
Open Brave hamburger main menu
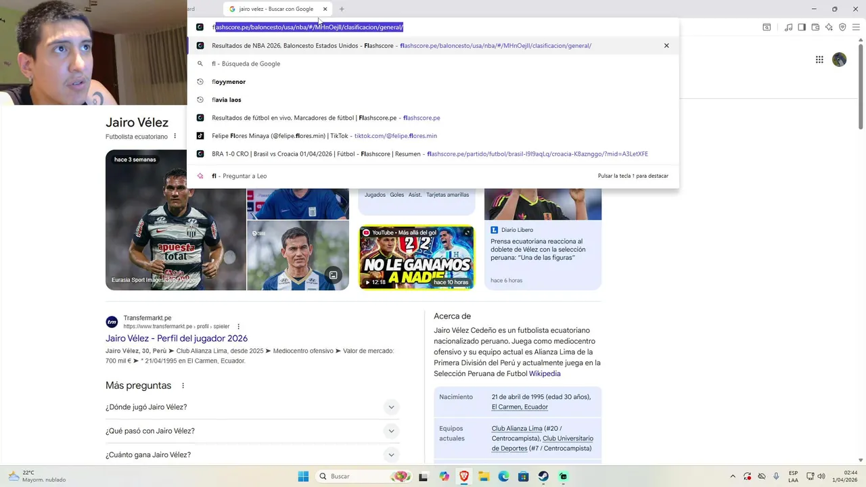pyautogui.click(x=856, y=27)
